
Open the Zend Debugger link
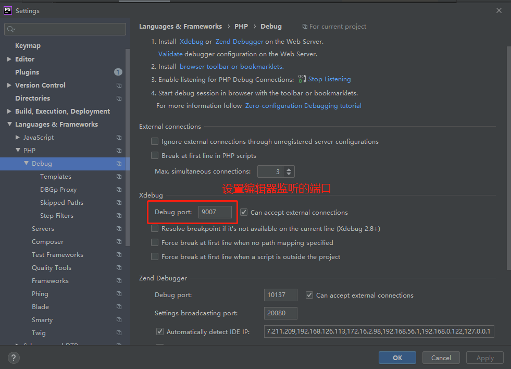[239, 41]
